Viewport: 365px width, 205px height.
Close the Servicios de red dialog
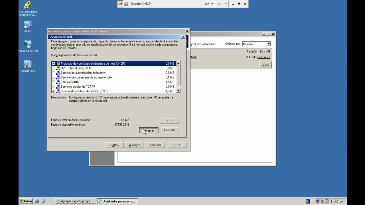tap(183, 37)
